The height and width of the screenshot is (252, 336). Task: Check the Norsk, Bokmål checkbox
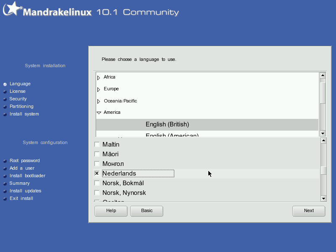click(97, 183)
